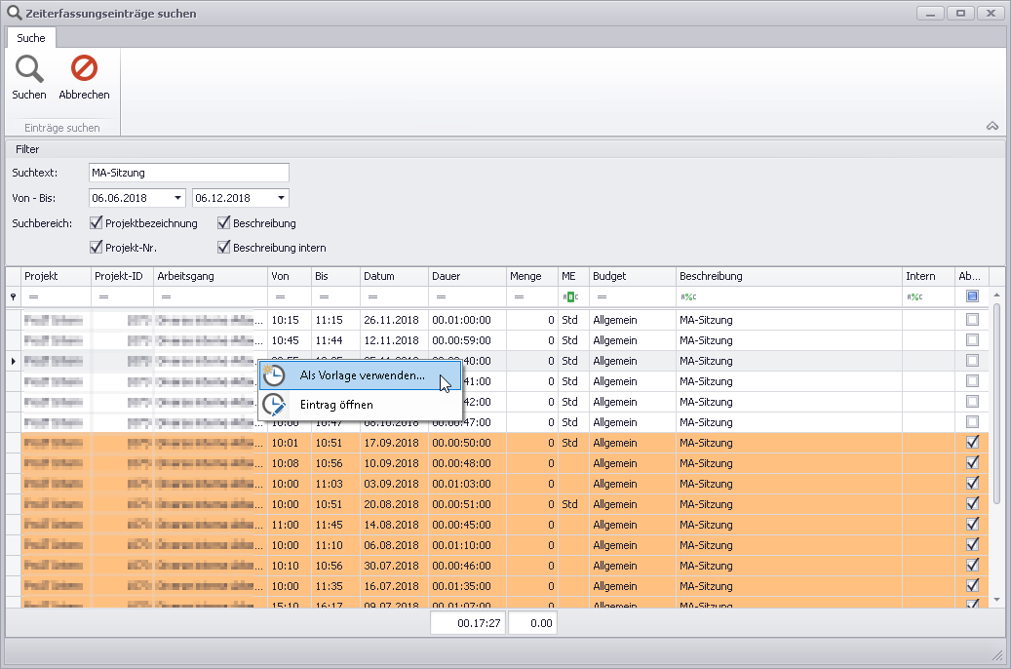
Task: Click the Suchtext field containing MA-Sitzung
Action: [188, 173]
